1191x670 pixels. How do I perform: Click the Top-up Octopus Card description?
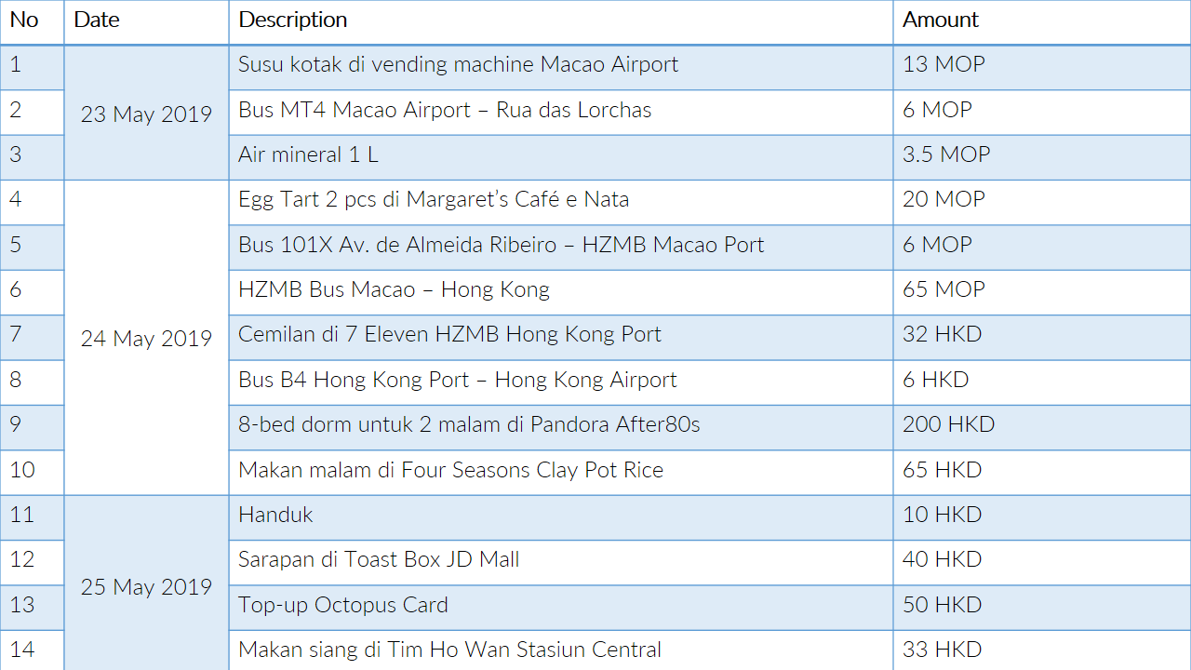pos(342,605)
